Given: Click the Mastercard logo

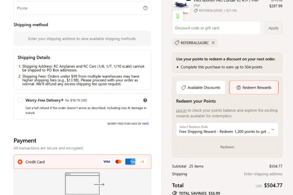Looking at the screenshot, I should point(118,162).
